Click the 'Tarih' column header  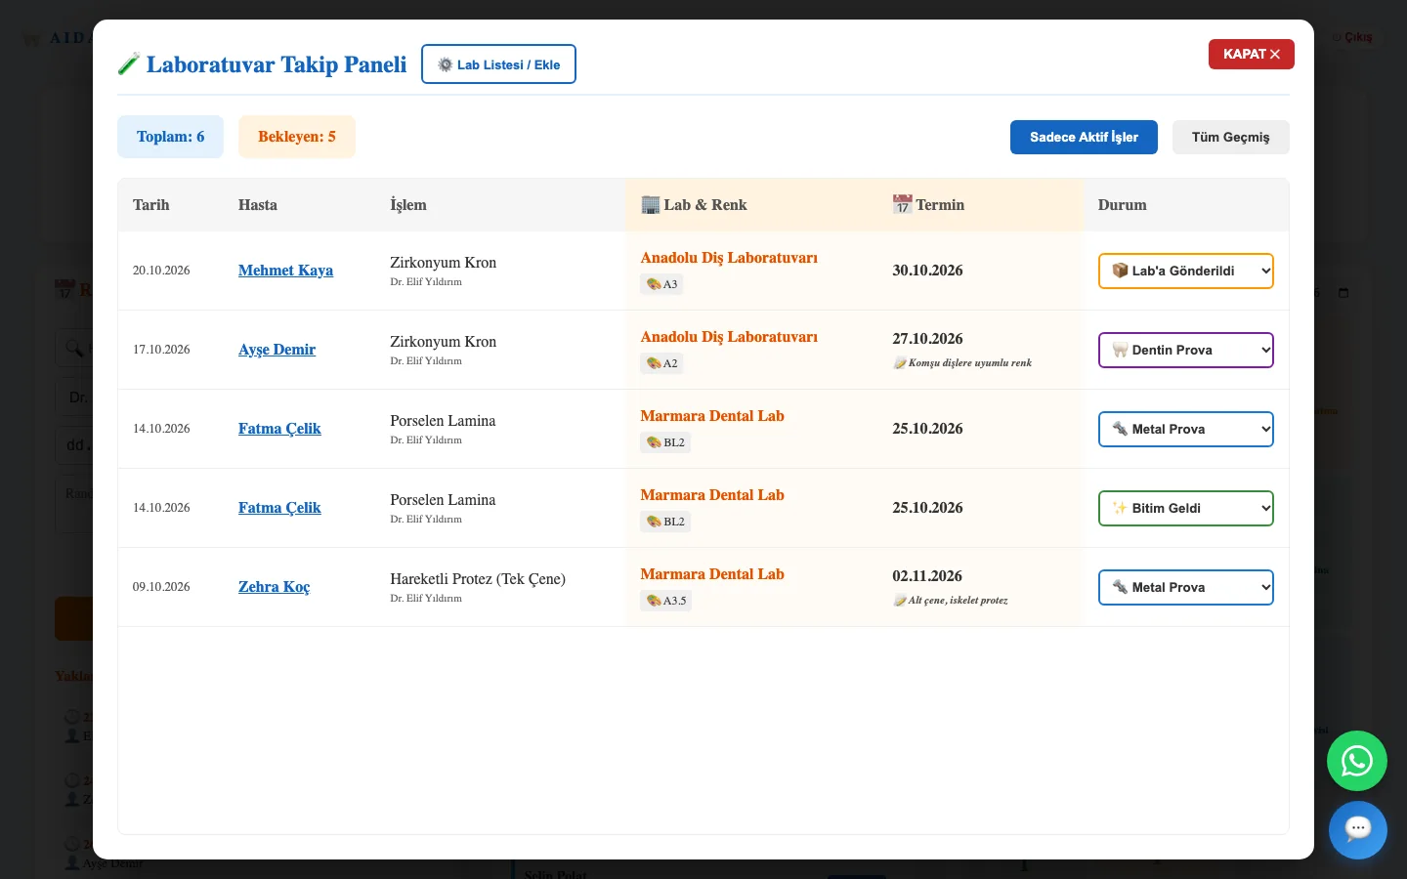pyautogui.click(x=151, y=205)
